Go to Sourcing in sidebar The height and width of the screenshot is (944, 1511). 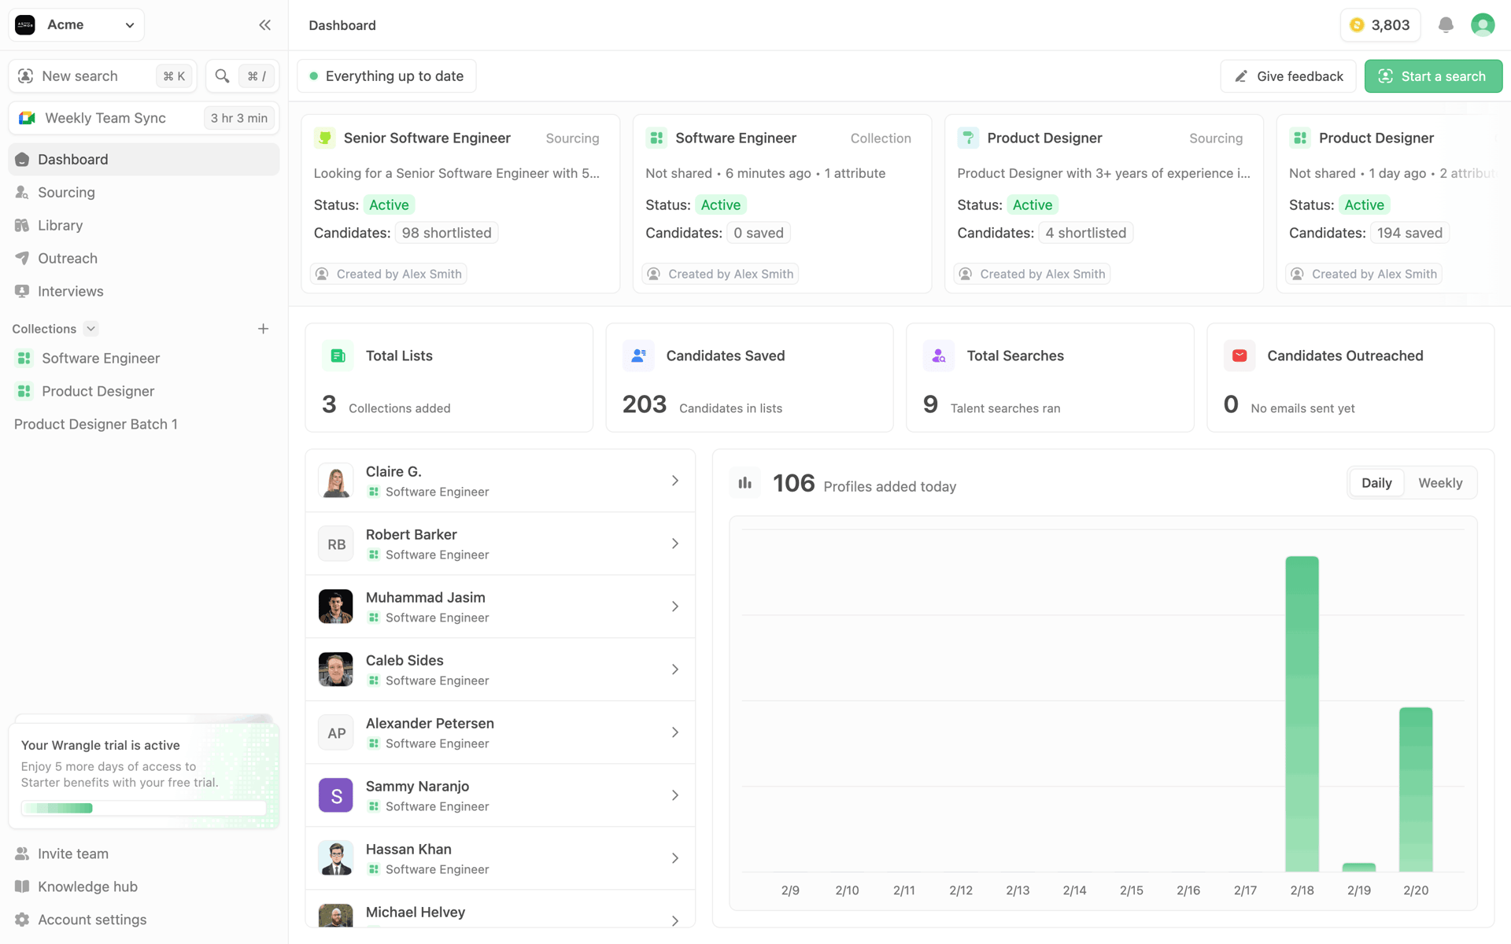144,193
